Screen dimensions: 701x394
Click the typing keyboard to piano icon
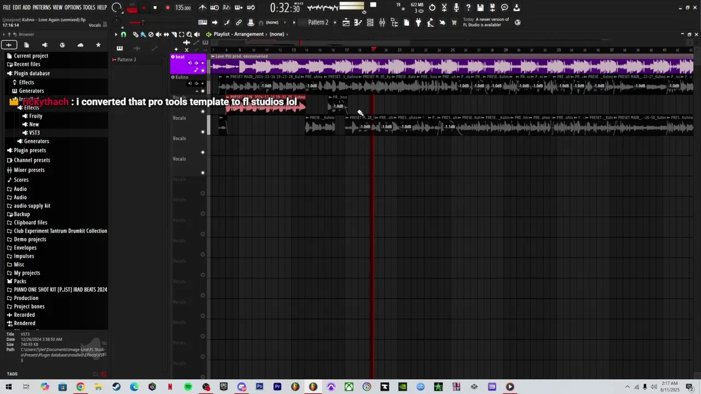pyautogui.click(x=203, y=22)
